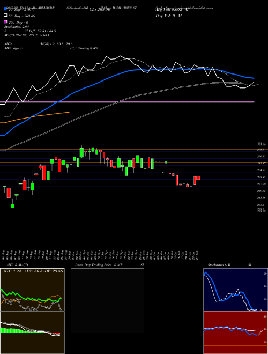Click the lowest green candlestick on chart
The width and height of the screenshot is (268, 354).
pos(13,206)
